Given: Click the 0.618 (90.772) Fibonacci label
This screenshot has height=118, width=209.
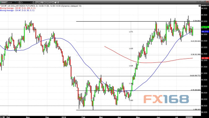Looking at the screenshot, I should click(195, 75).
